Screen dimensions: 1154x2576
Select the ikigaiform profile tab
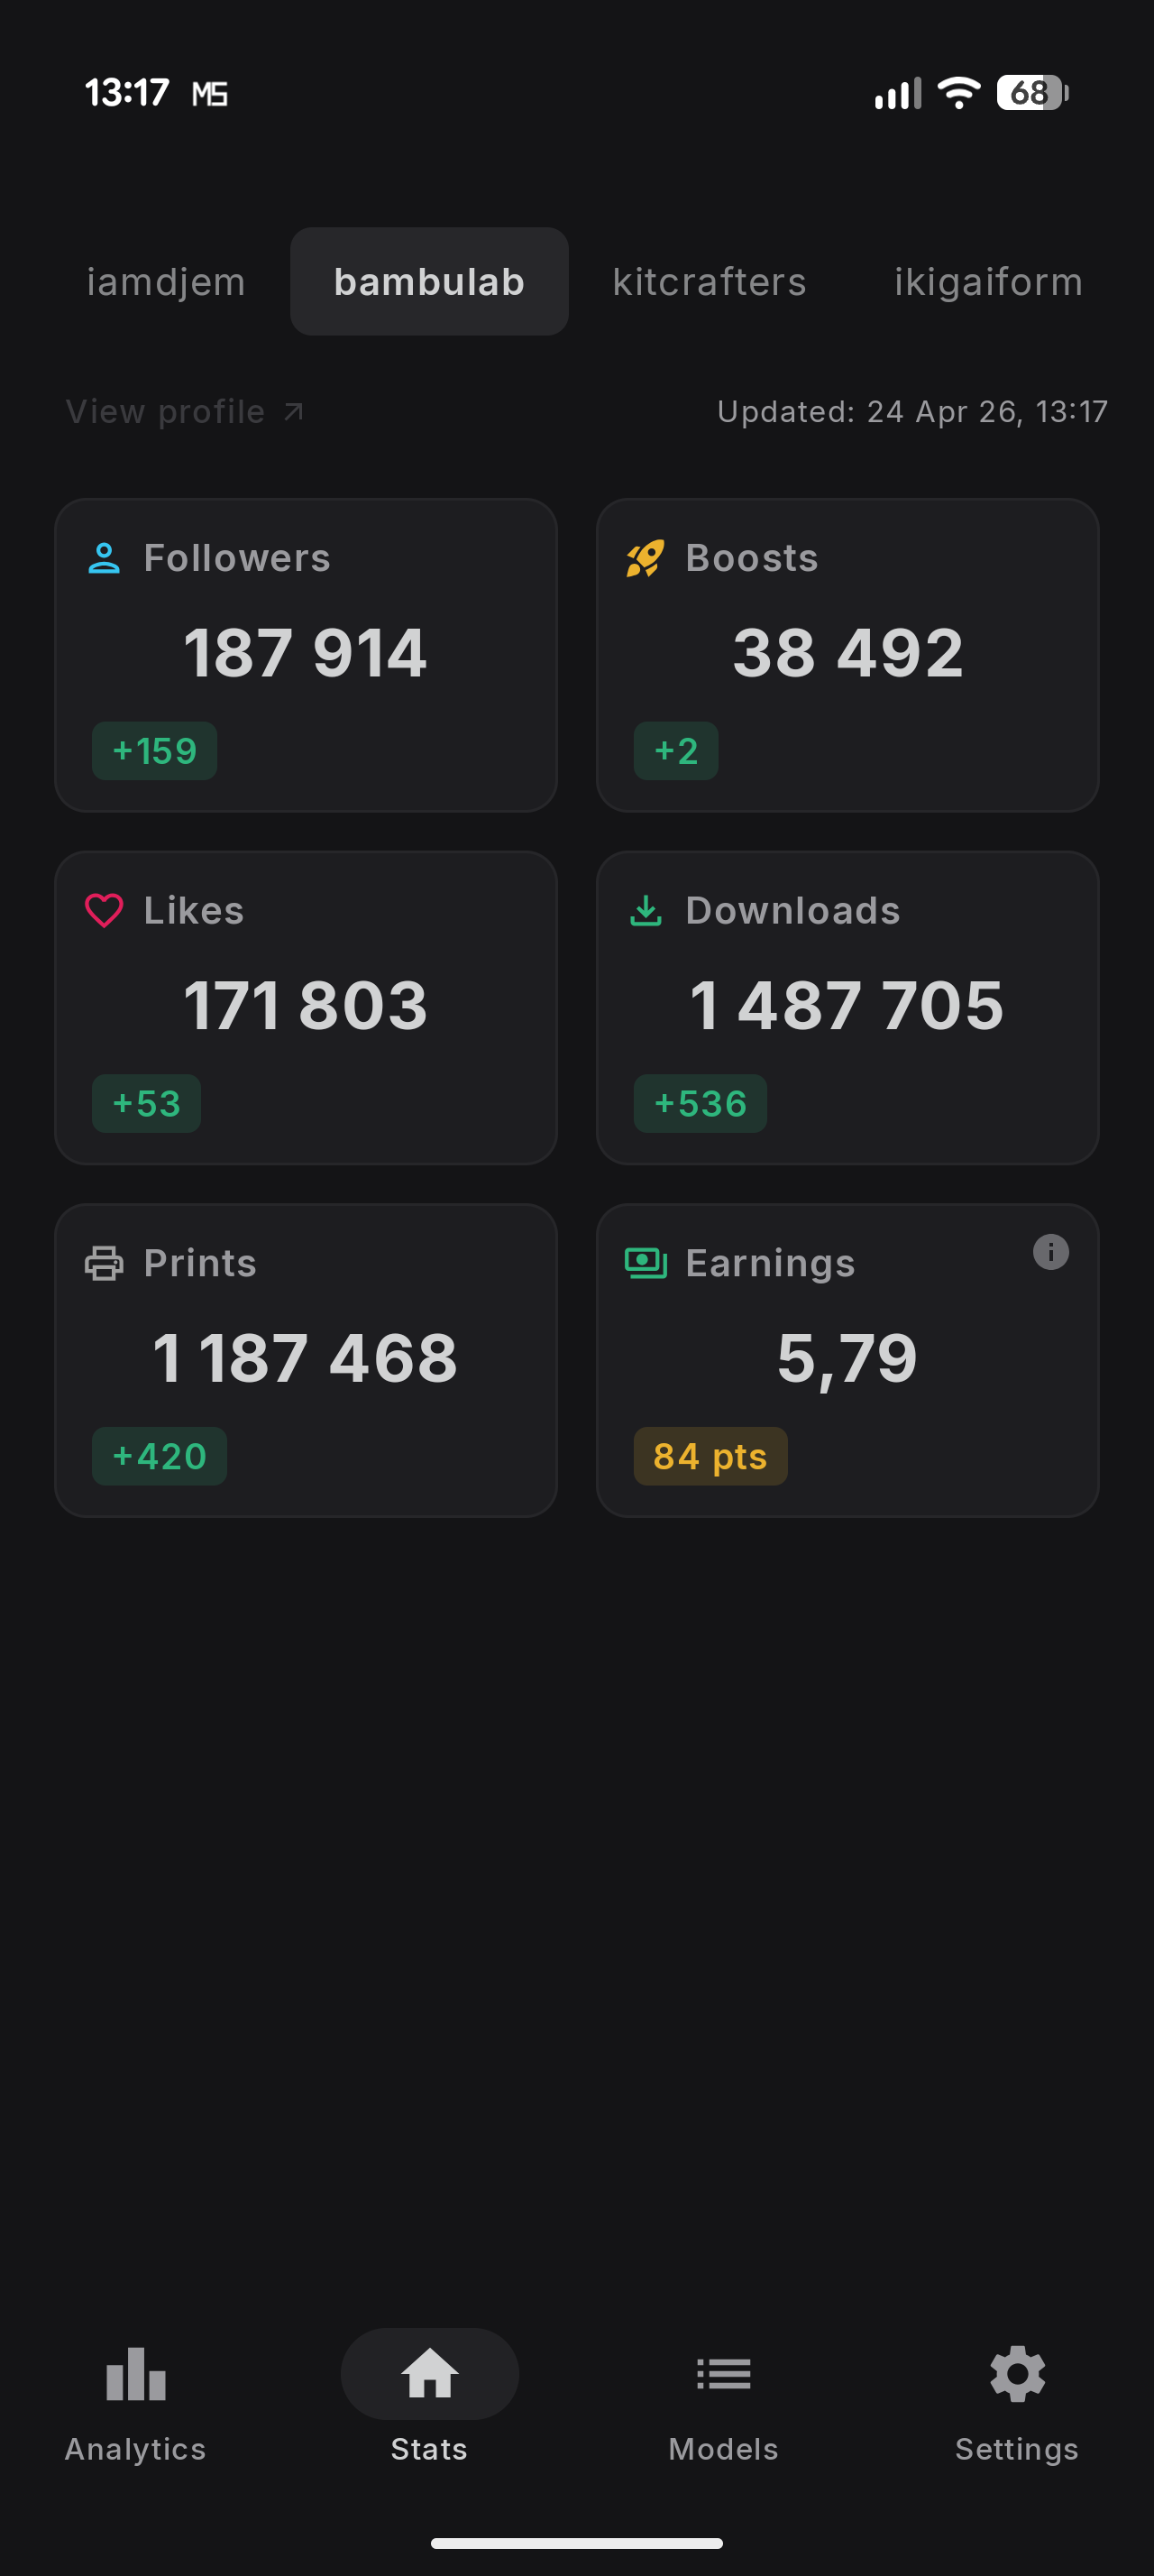[x=988, y=282]
